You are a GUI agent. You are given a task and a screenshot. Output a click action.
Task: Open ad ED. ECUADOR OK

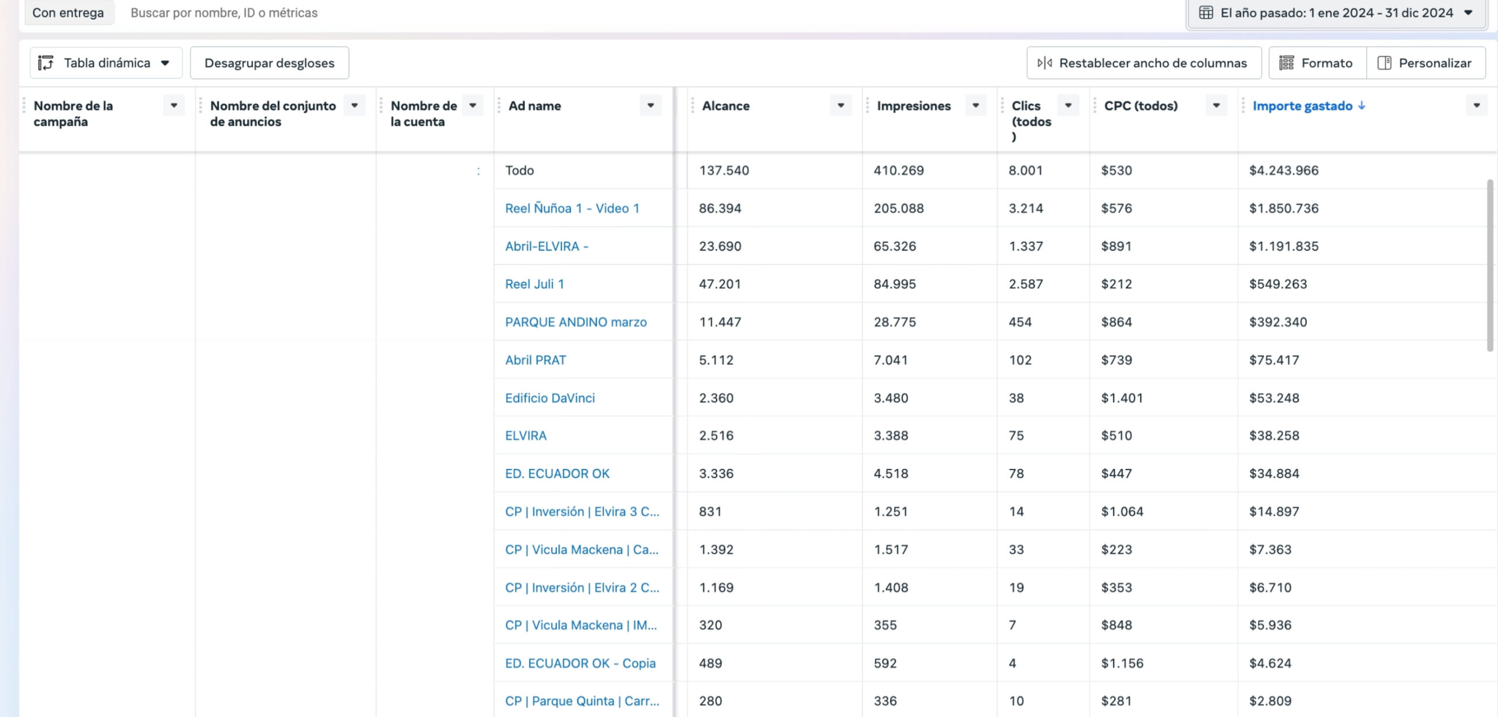557,474
